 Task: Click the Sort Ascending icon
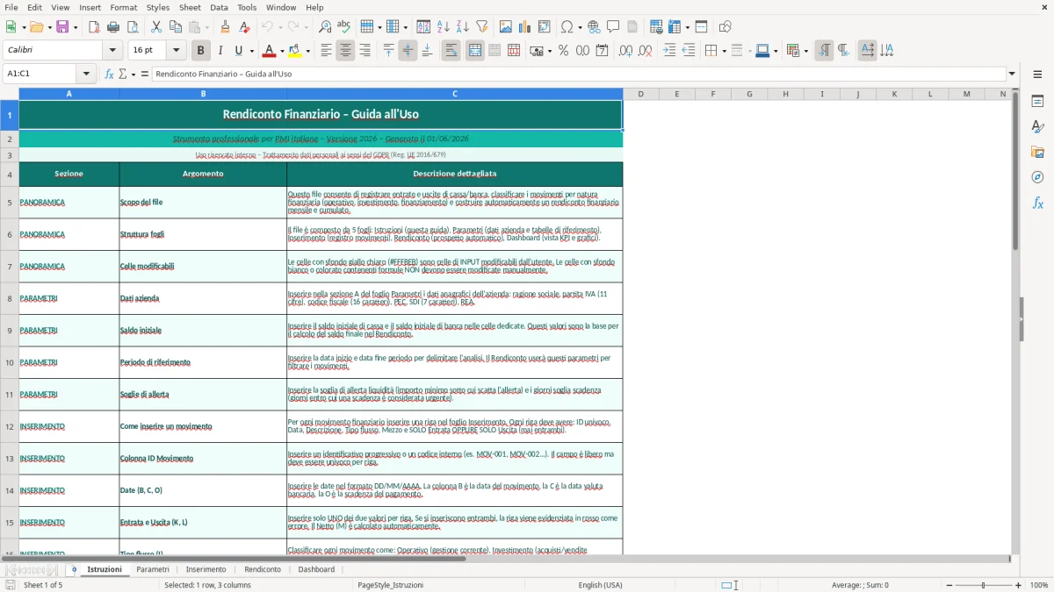pos(444,27)
